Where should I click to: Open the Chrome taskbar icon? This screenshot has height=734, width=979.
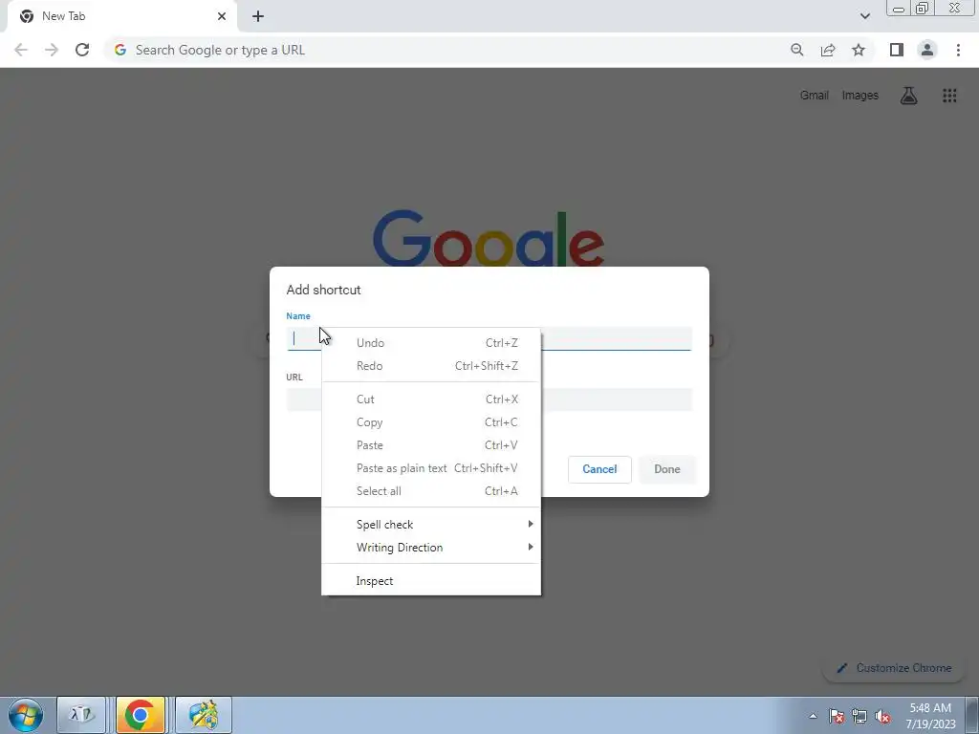(141, 715)
